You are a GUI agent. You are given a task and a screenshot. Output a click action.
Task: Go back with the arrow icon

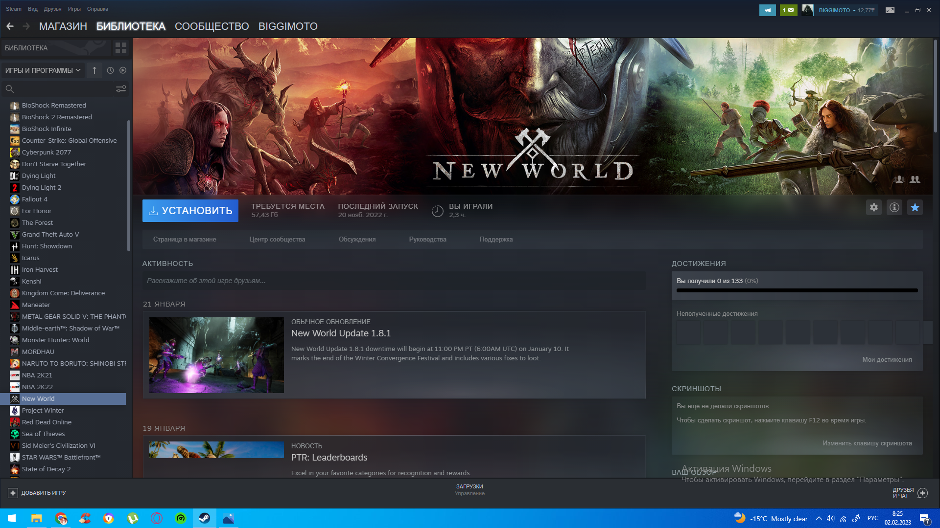click(x=10, y=26)
